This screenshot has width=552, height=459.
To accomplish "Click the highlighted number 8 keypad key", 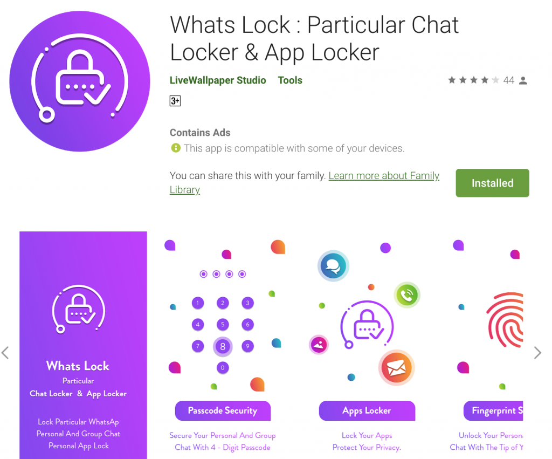I will click(223, 347).
